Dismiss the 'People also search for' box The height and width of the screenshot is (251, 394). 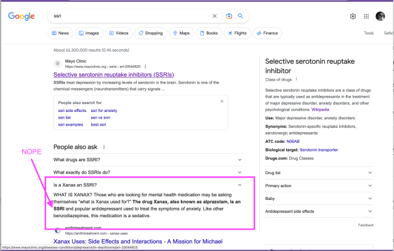coord(222,101)
